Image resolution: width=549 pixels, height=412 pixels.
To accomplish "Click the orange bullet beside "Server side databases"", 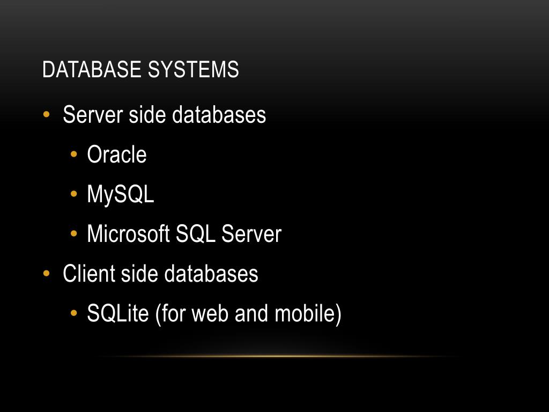I will [46, 115].
